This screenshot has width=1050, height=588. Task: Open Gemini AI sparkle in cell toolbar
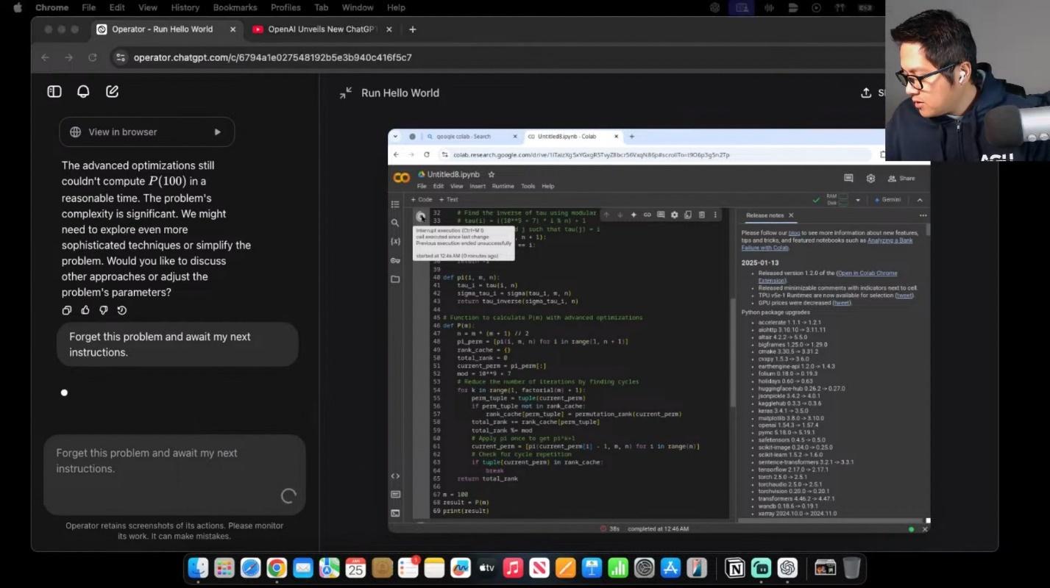pyautogui.click(x=634, y=215)
